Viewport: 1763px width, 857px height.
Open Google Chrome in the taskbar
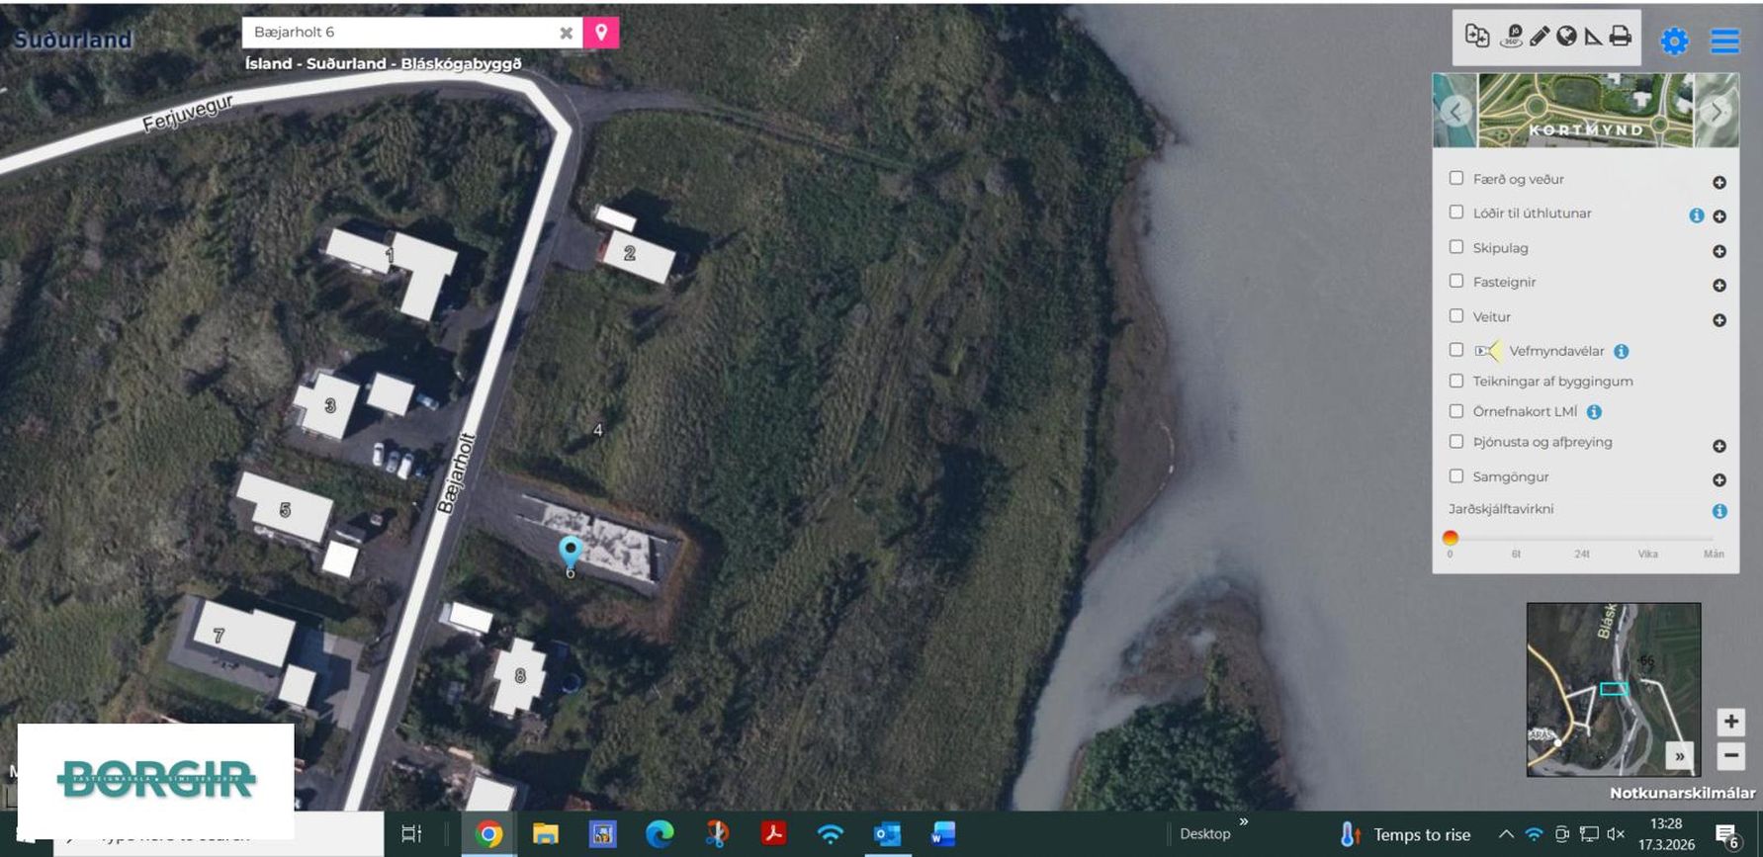click(487, 834)
